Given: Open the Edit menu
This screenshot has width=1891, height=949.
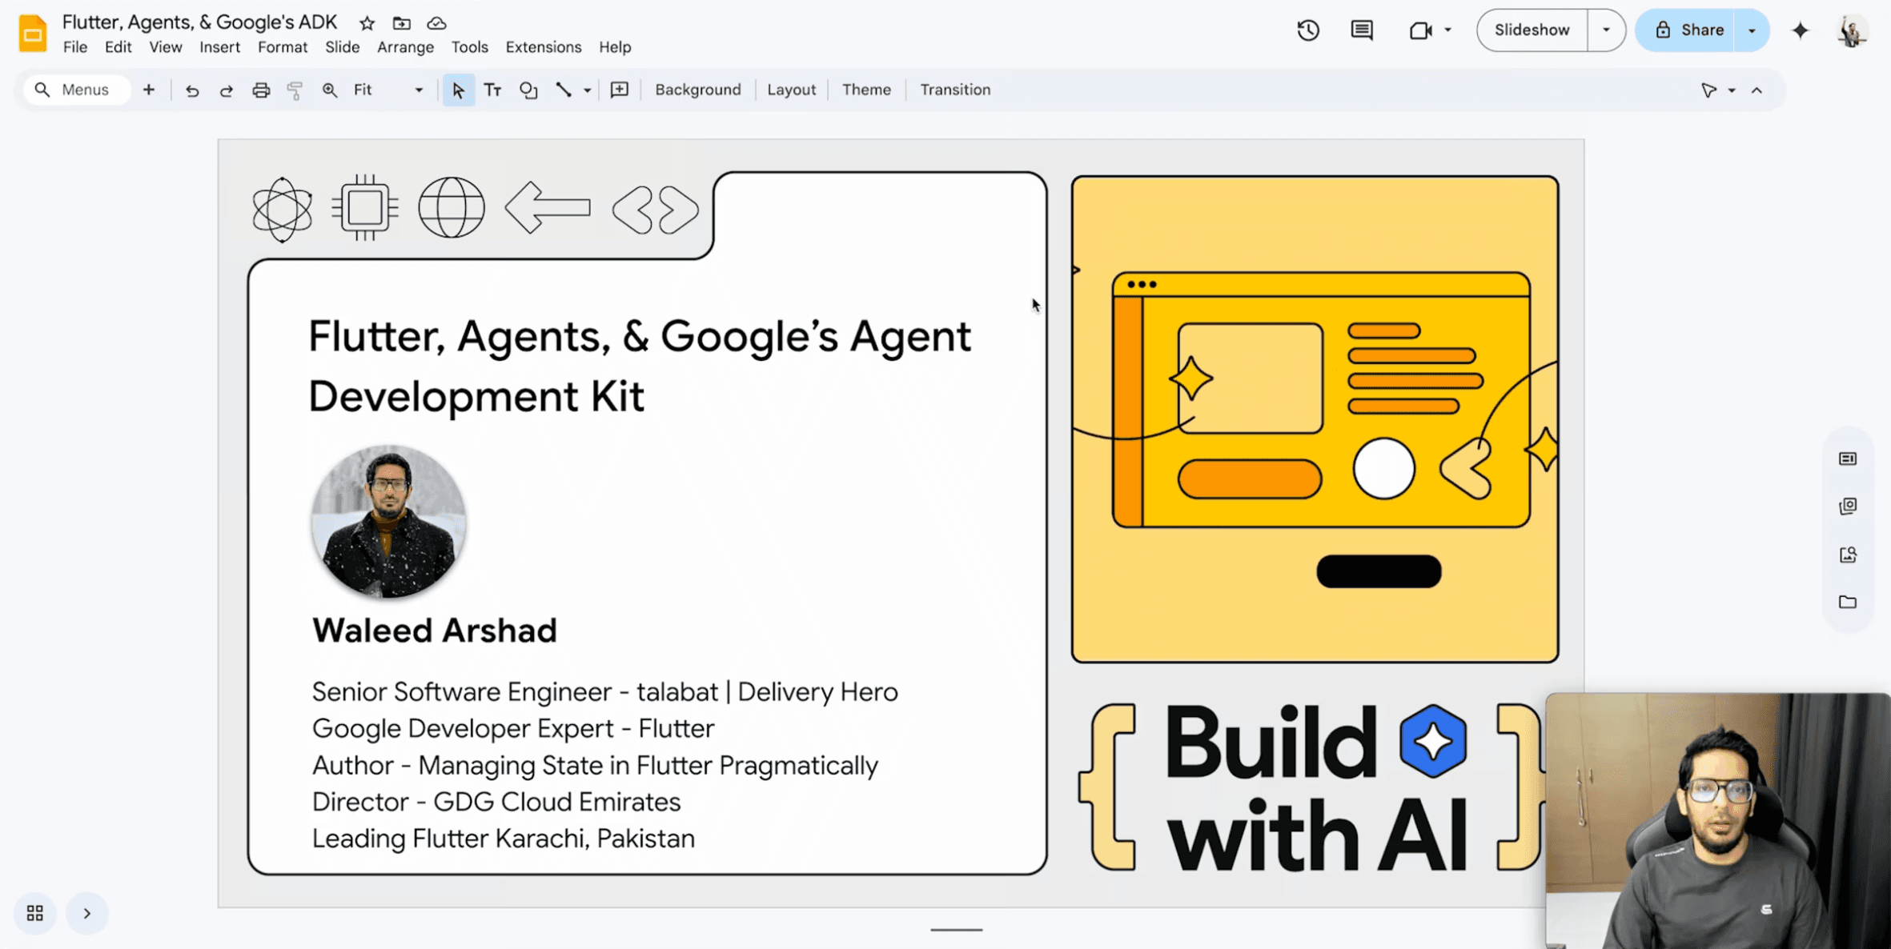Looking at the screenshot, I should pyautogui.click(x=118, y=47).
